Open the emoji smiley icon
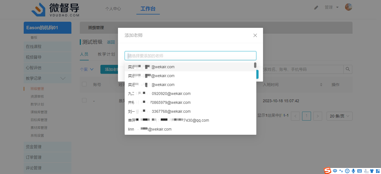 tap(347, 171)
